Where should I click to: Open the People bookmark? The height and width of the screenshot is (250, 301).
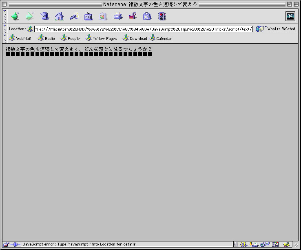pyautogui.click(x=70, y=38)
